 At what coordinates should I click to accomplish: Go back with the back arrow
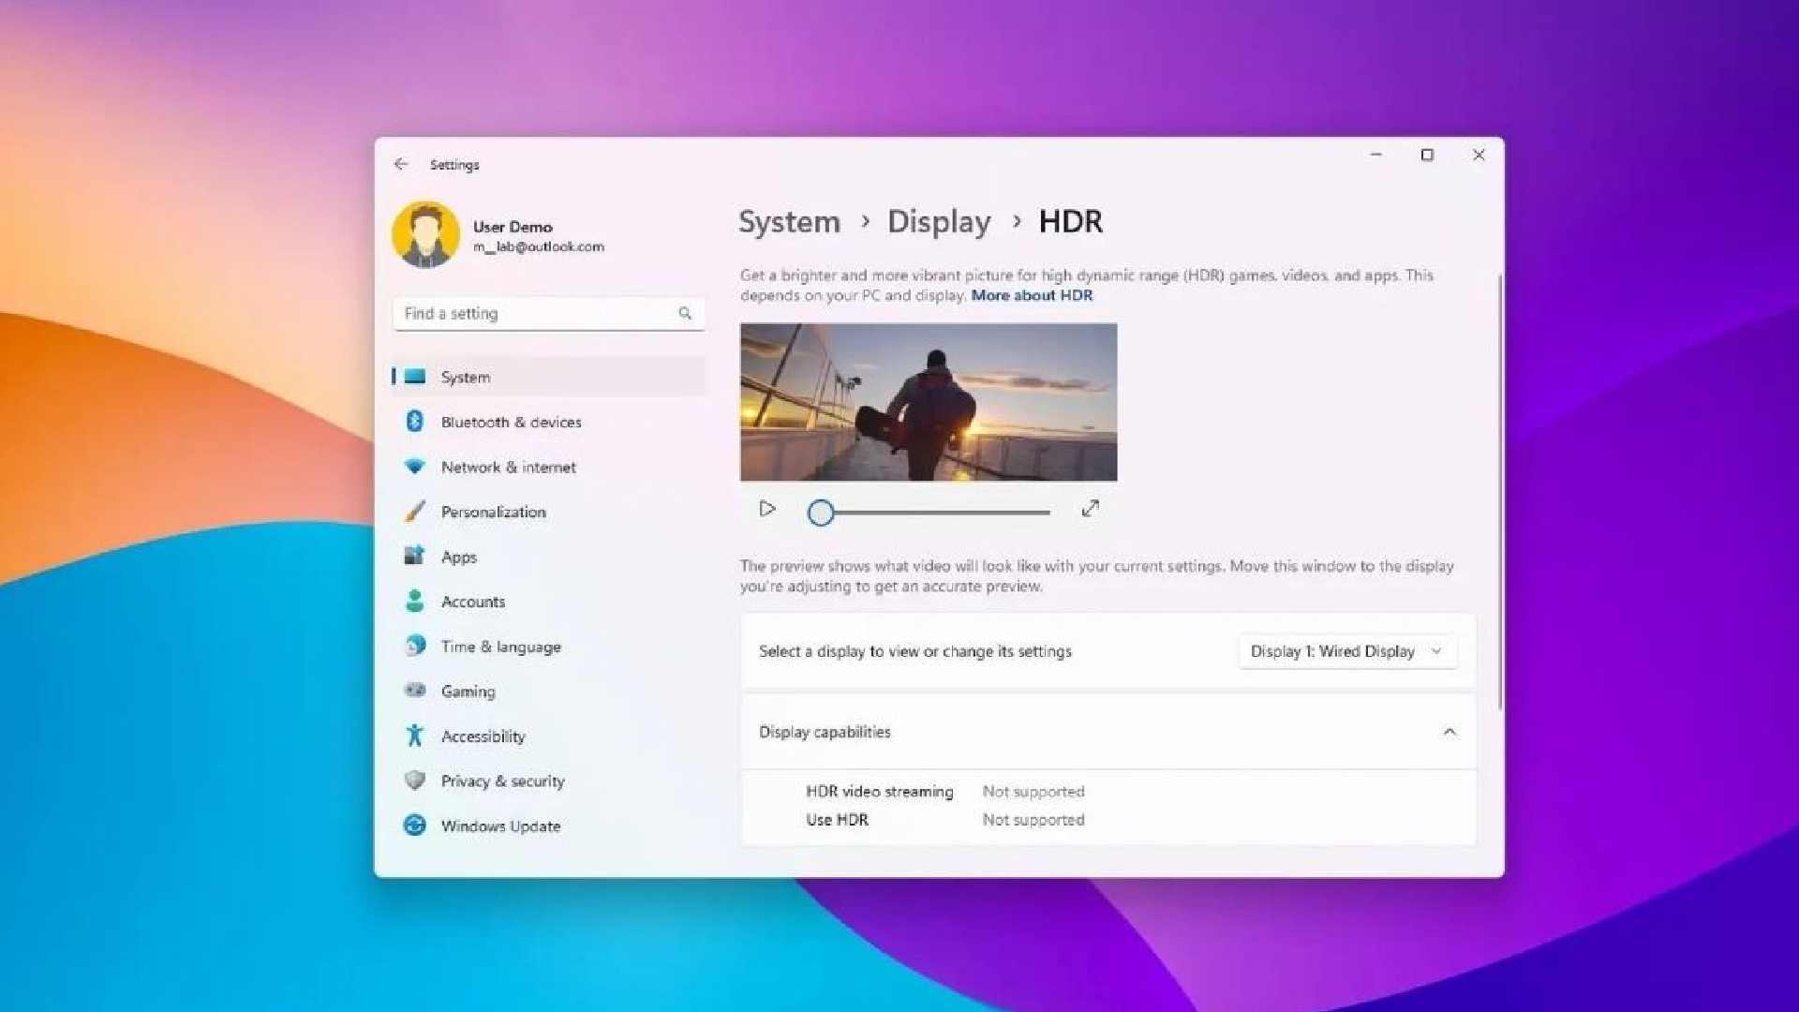tap(401, 164)
